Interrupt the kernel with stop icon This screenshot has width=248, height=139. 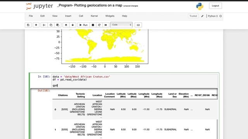click(93, 25)
